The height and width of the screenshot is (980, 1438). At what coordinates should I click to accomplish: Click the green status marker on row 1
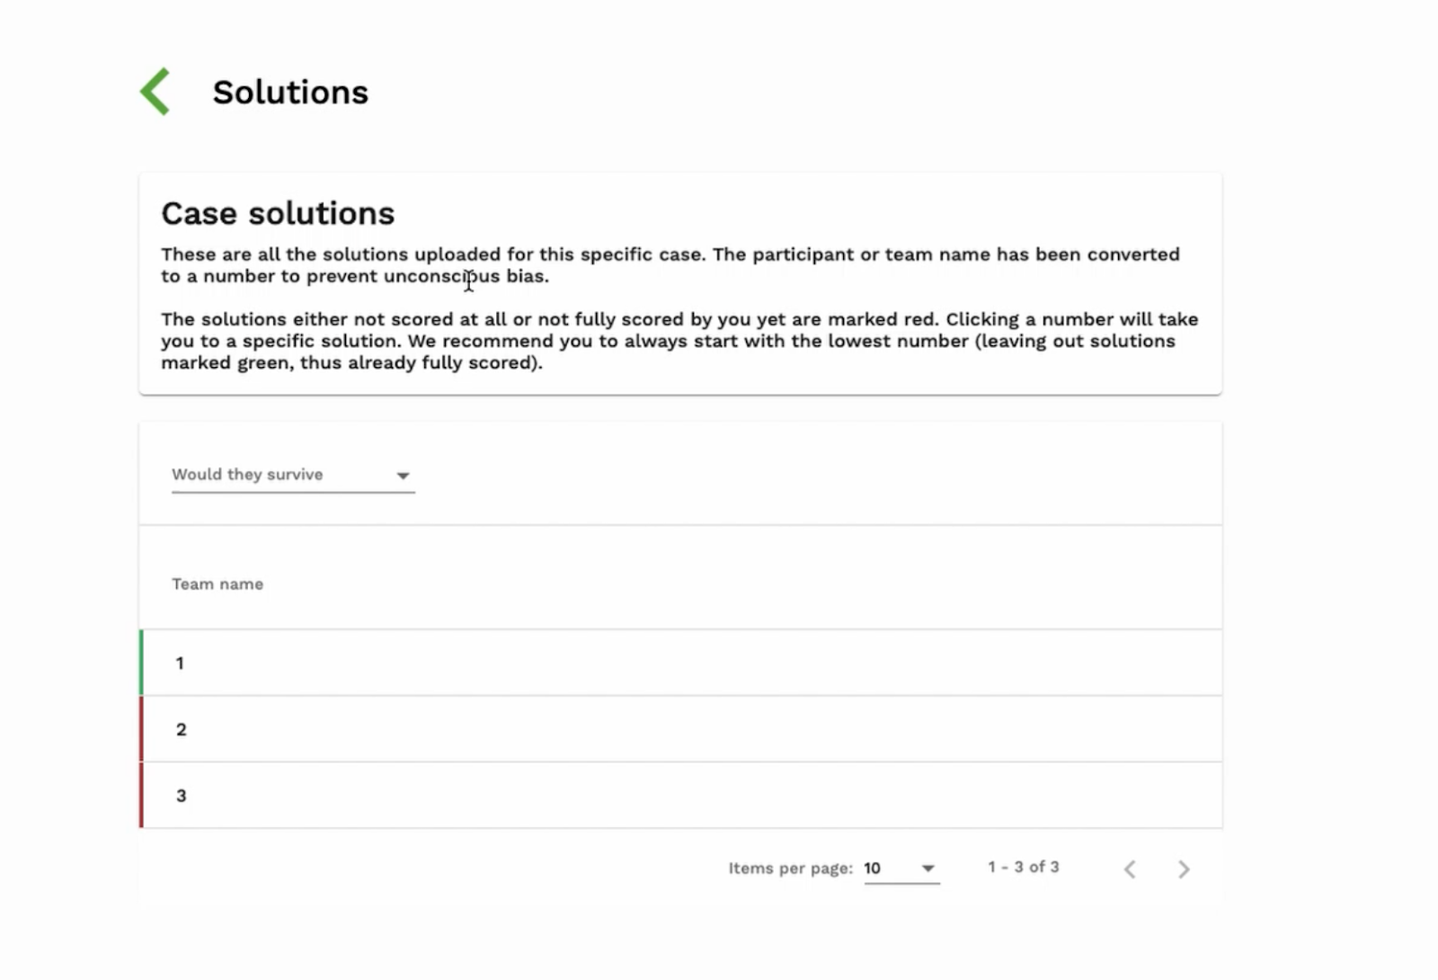click(141, 664)
